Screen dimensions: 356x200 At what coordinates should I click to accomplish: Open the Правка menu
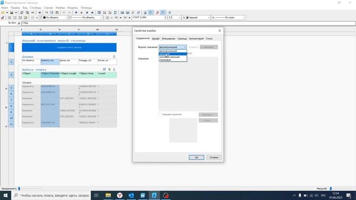(x=15, y=8)
